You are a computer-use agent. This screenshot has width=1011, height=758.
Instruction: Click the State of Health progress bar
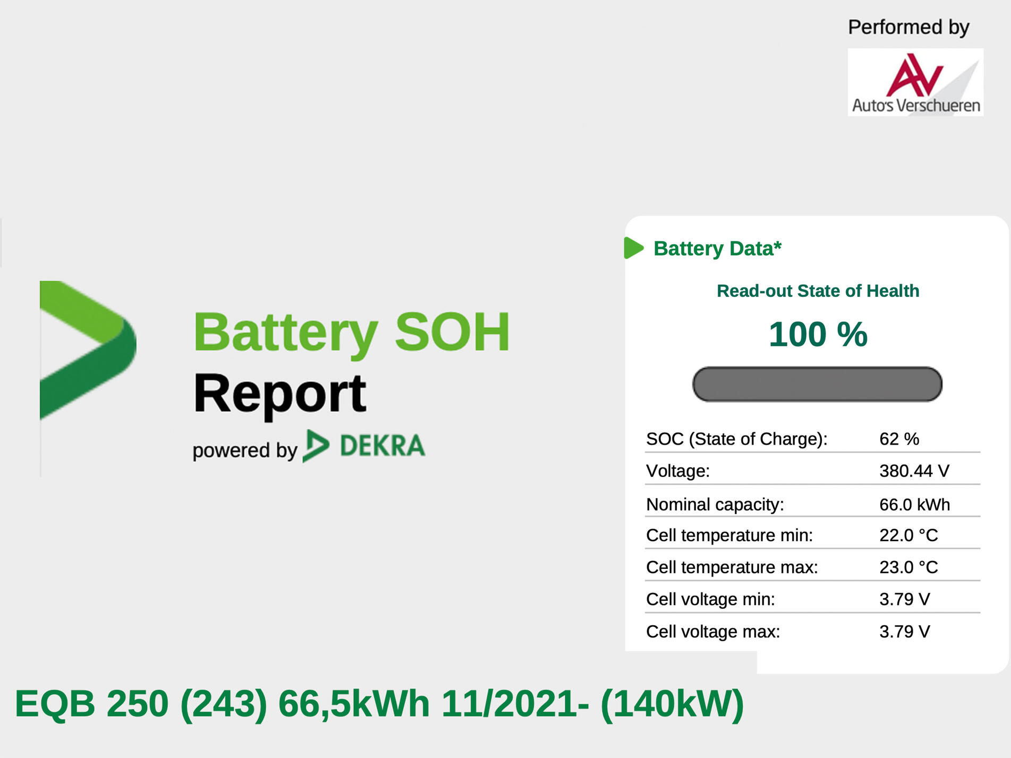coord(817,384)
